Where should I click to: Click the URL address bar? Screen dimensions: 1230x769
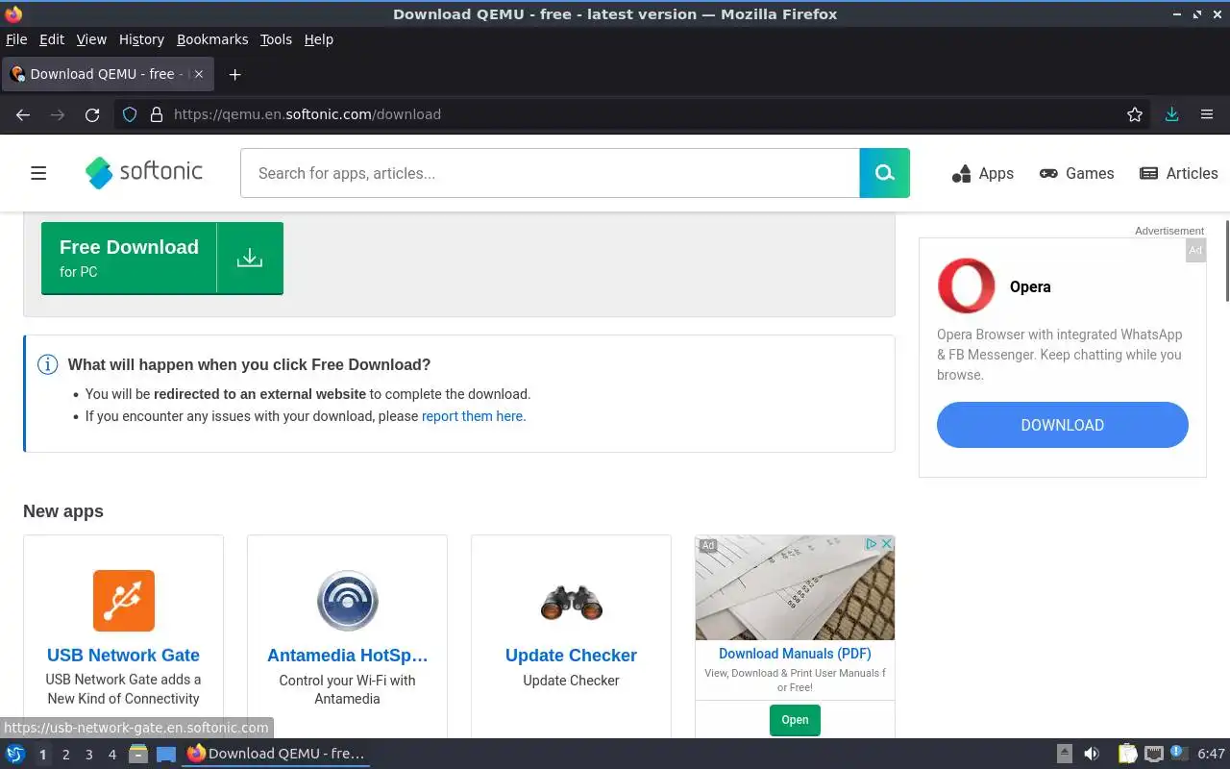[x=634, y=114]
